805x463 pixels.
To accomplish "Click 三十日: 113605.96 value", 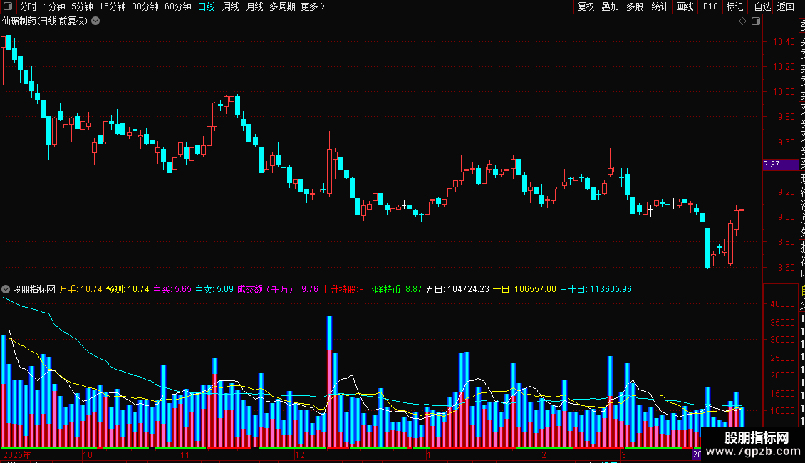I will click(x=596, y=289).
